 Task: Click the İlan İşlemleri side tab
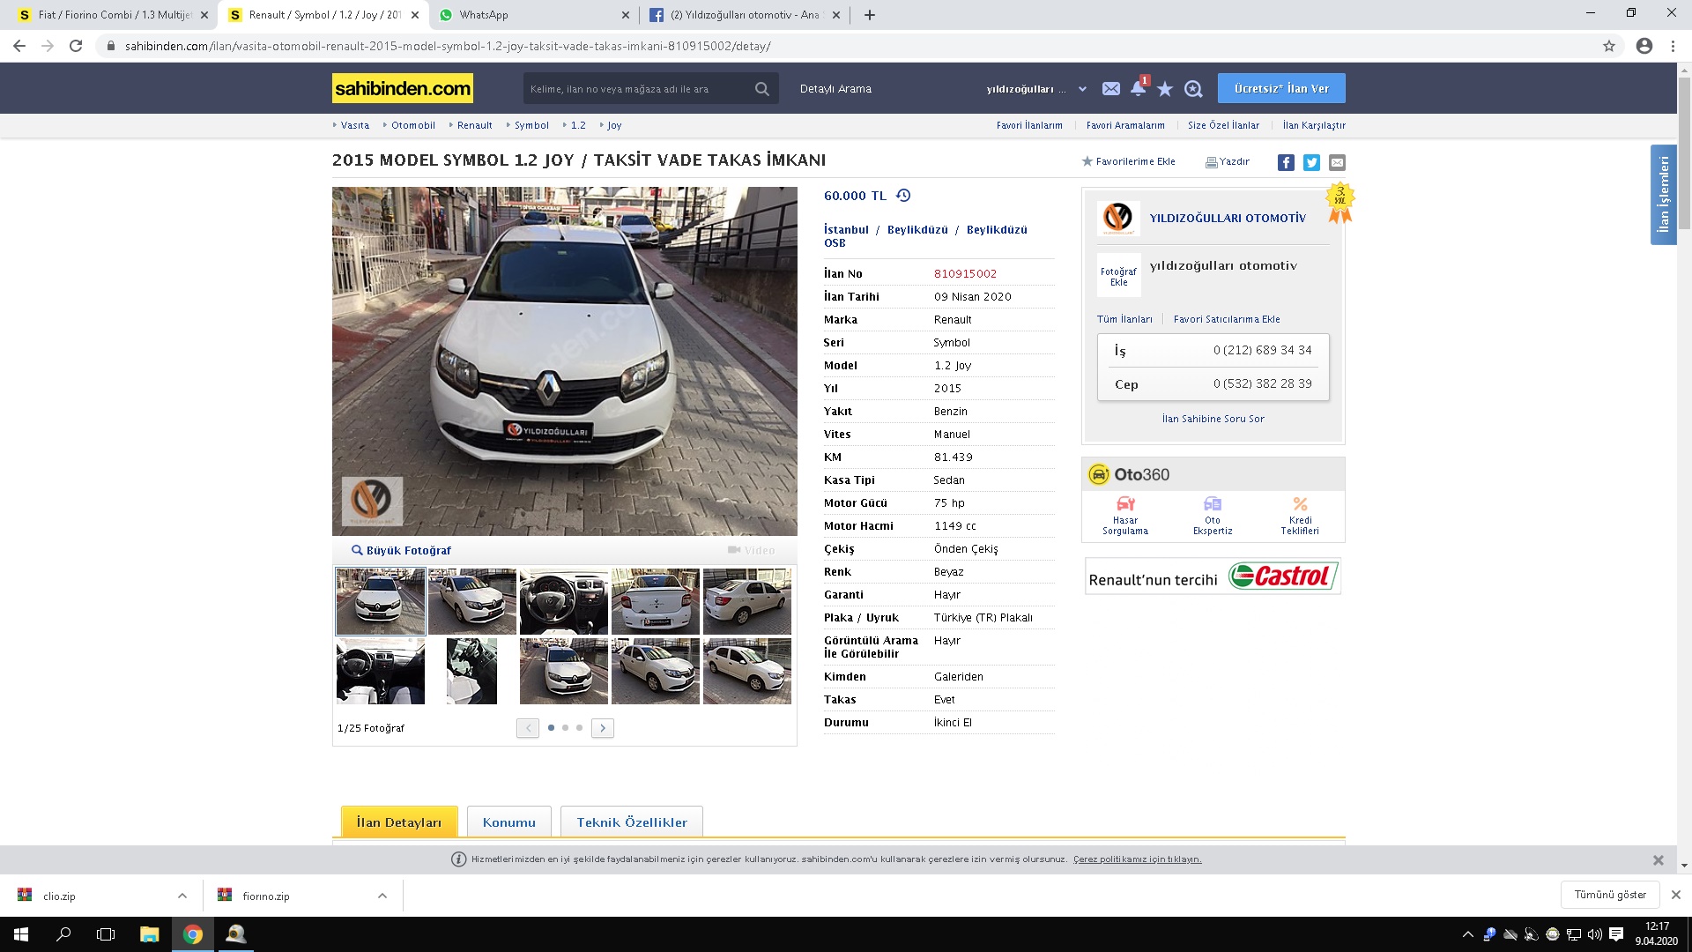pos(1663,194)
